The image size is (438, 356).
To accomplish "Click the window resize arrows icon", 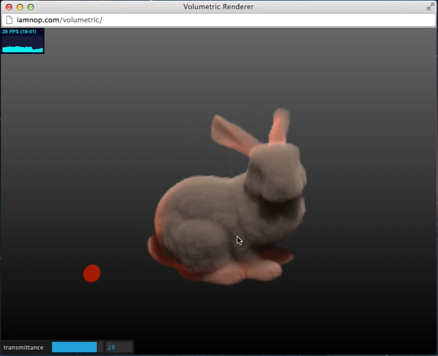I will [x=429, y=7].
